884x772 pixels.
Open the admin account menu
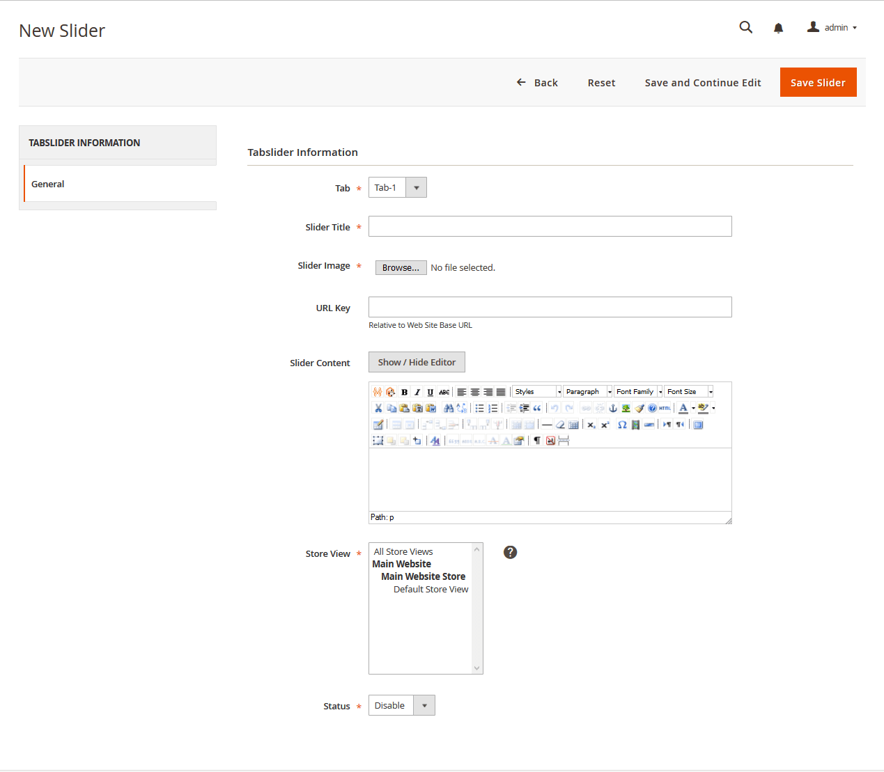coord(832,28)
